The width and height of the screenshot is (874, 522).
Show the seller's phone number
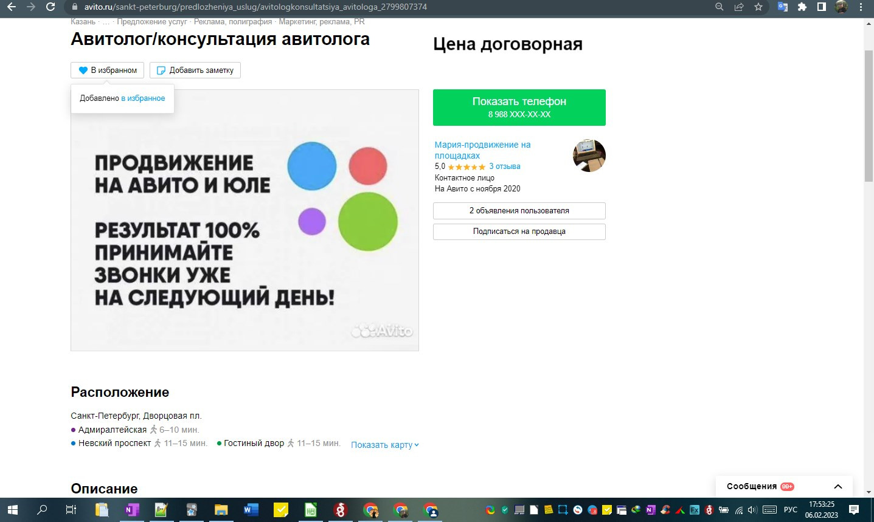[519, 108]
